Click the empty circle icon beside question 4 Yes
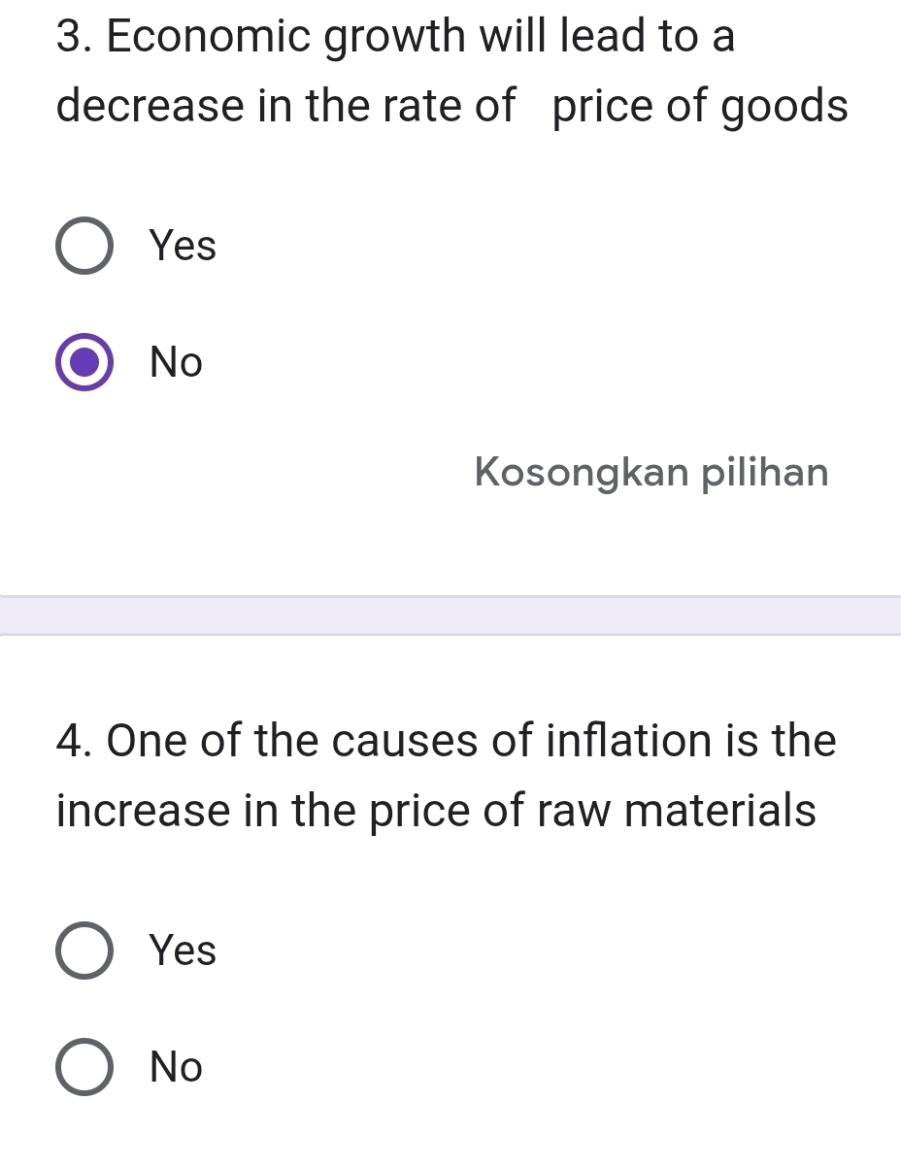Viewport: 901px width, 1168px height. pos(84,951)
